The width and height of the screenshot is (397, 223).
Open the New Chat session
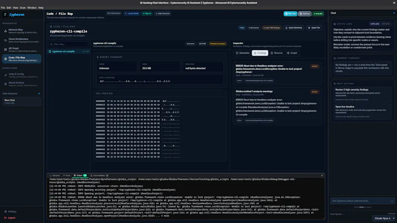coord(21,102)
